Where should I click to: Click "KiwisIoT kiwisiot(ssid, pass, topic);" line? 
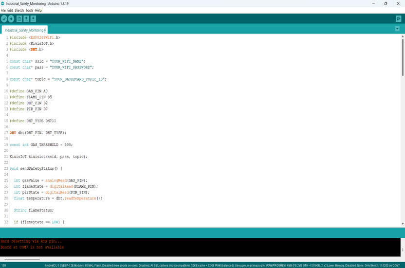(49, 157)
